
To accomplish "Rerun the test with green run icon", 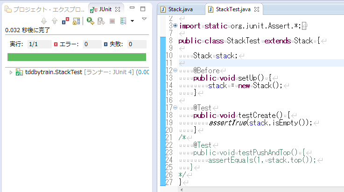I will pos(91,21).
